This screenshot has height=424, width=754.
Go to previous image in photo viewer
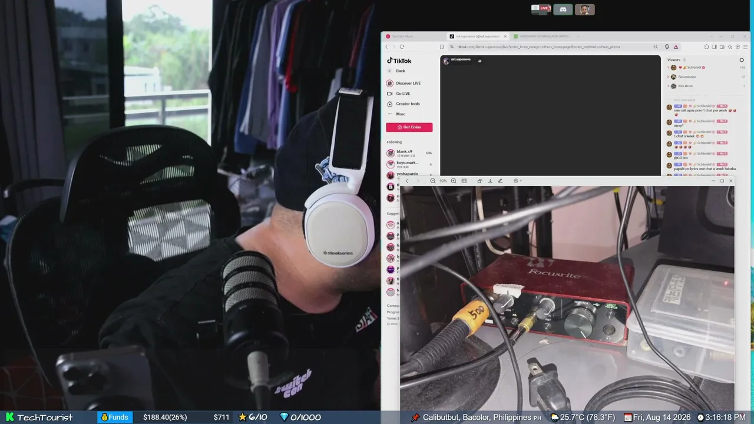(407, 181)
